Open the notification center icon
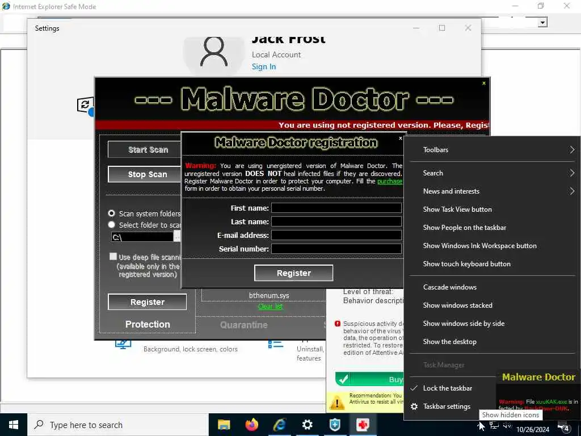 click(x=564, y=427)
